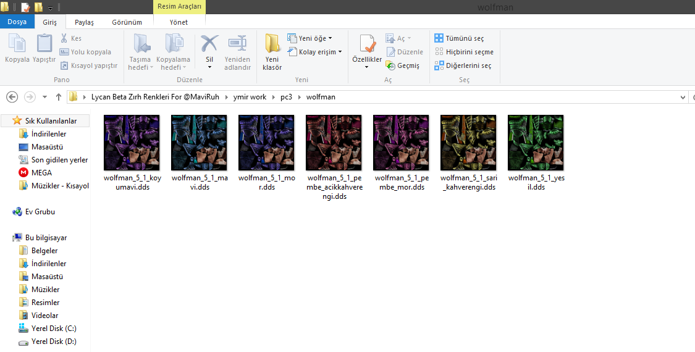
Task: Click the 'wolfman' breadcrumb segment
Action: [x=321, y=96]
